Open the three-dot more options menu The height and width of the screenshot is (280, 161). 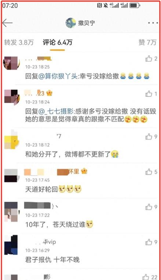(x=153, y=23)
